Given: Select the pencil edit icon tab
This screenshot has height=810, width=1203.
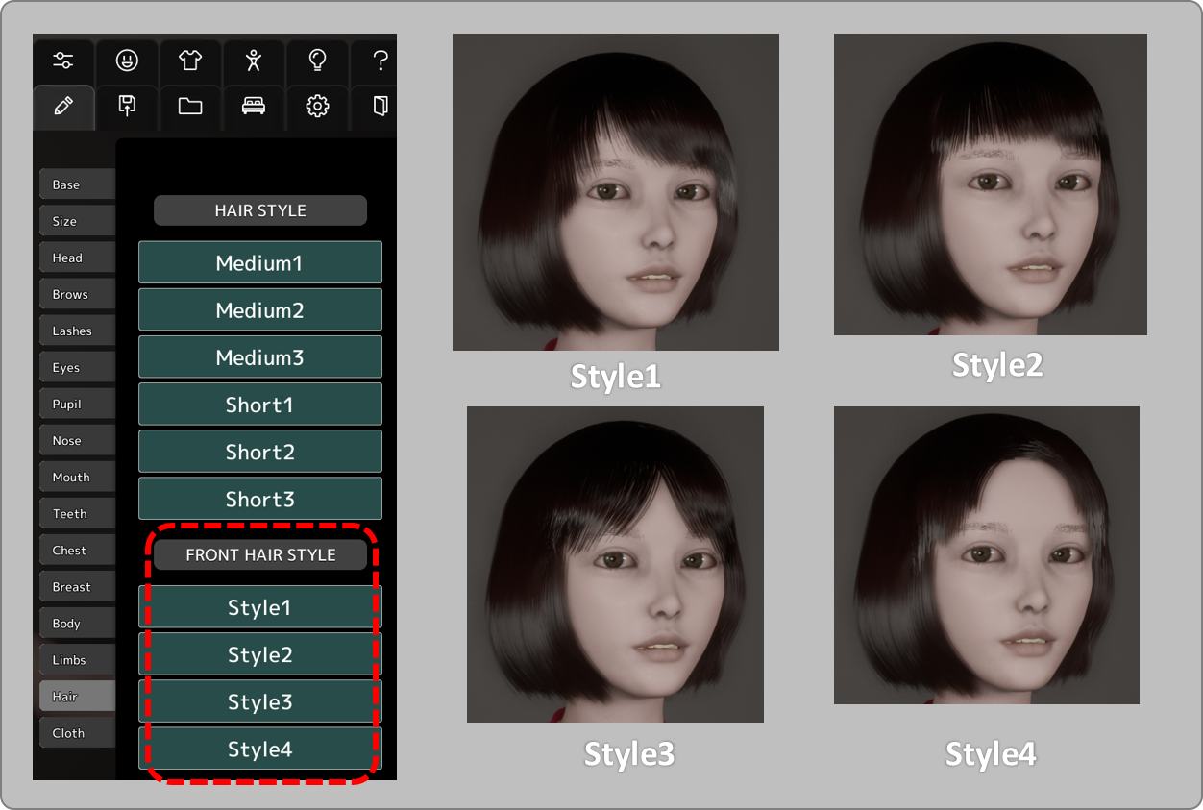Looking at the screenshot, I should point(63,107).
